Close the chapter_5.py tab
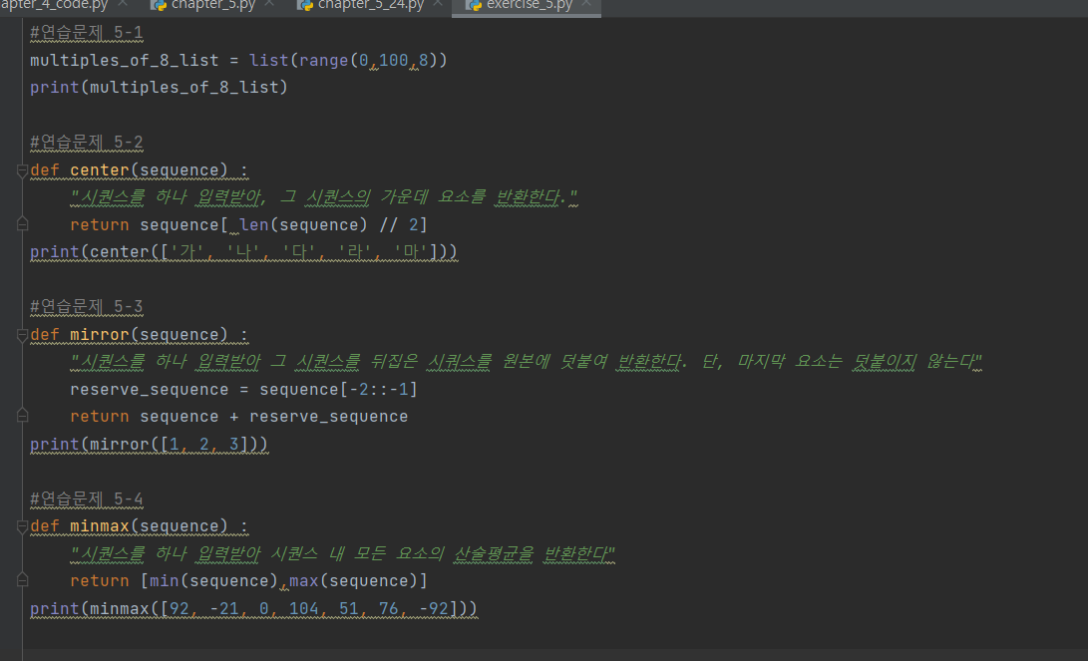Viewport: 1088px width, 661px height. coord(270,4)
